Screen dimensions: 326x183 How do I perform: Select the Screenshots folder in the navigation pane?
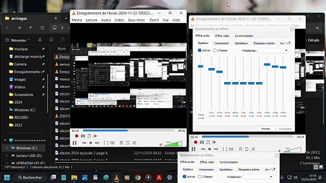pos(24,95)
